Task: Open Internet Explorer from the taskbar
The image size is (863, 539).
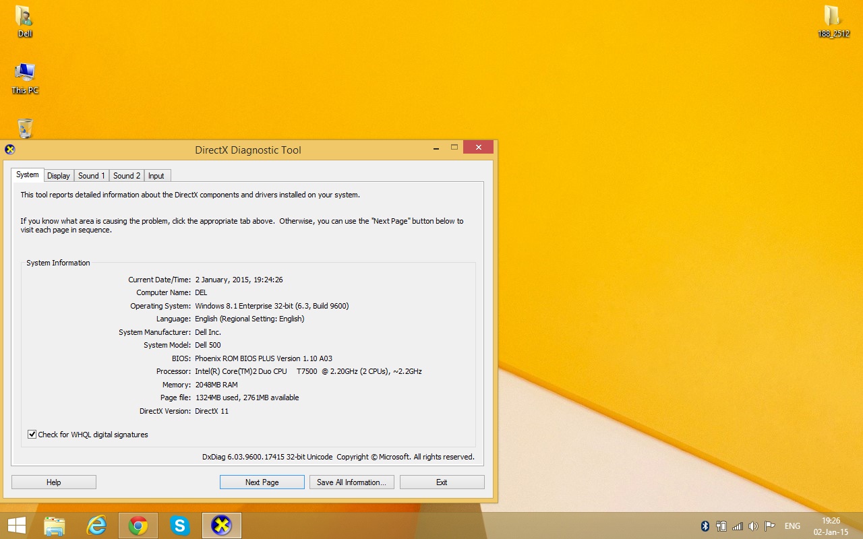Action: [96, 526]
